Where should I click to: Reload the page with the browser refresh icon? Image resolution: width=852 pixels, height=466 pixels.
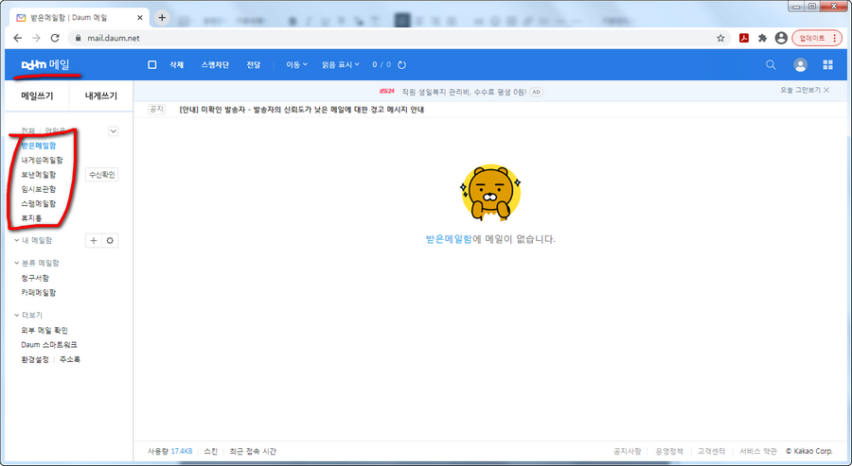55,38
